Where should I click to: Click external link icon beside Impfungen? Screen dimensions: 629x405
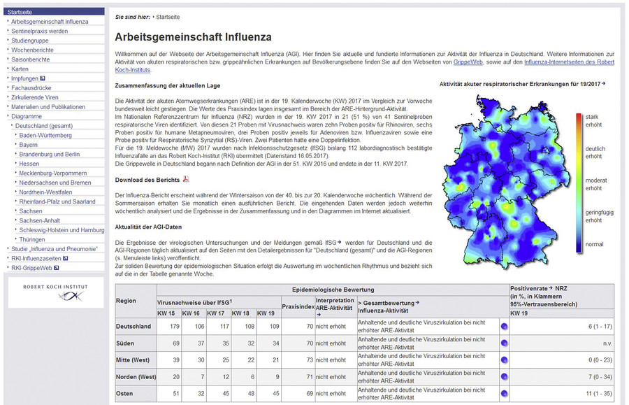pyautogui.click(x=43, y=79)
